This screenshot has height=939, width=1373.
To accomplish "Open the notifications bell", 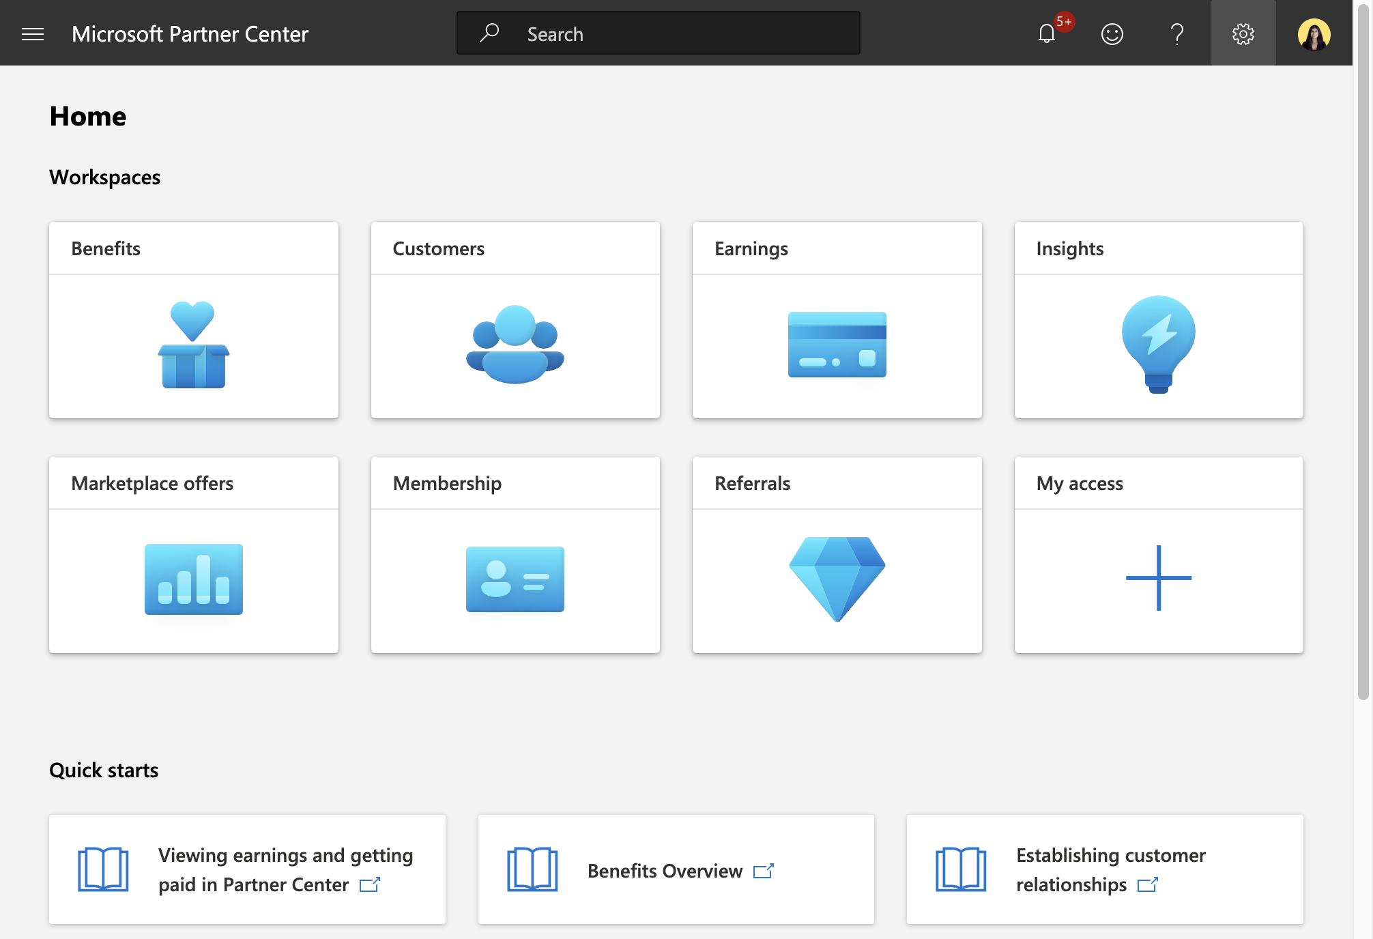I will point(1047,33).
